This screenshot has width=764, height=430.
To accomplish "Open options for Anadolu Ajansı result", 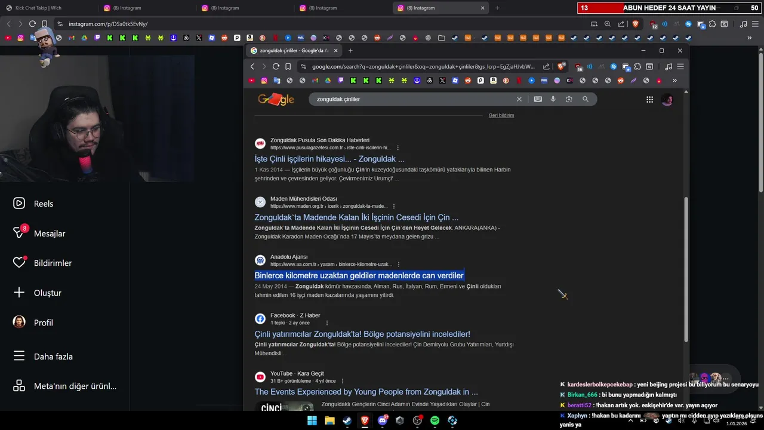I will 399,264.
